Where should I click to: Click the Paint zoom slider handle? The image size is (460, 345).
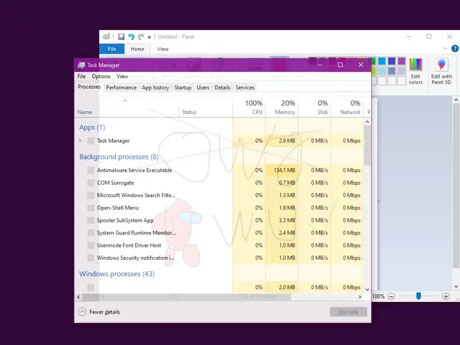(x=419, y=296)
